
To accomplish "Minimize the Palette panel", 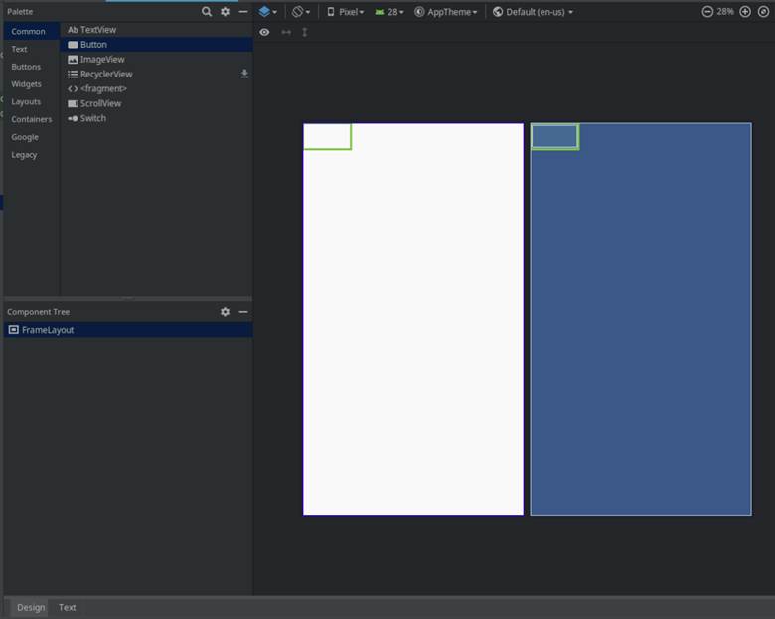I will (243, 11).
